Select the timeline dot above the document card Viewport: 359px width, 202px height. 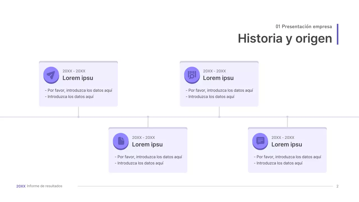pyautogui.click(x=148, y=117)
